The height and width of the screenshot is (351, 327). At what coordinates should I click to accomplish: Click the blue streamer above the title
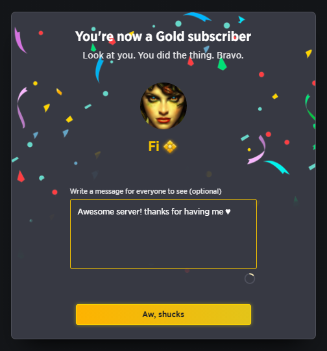tap(197, 17)
